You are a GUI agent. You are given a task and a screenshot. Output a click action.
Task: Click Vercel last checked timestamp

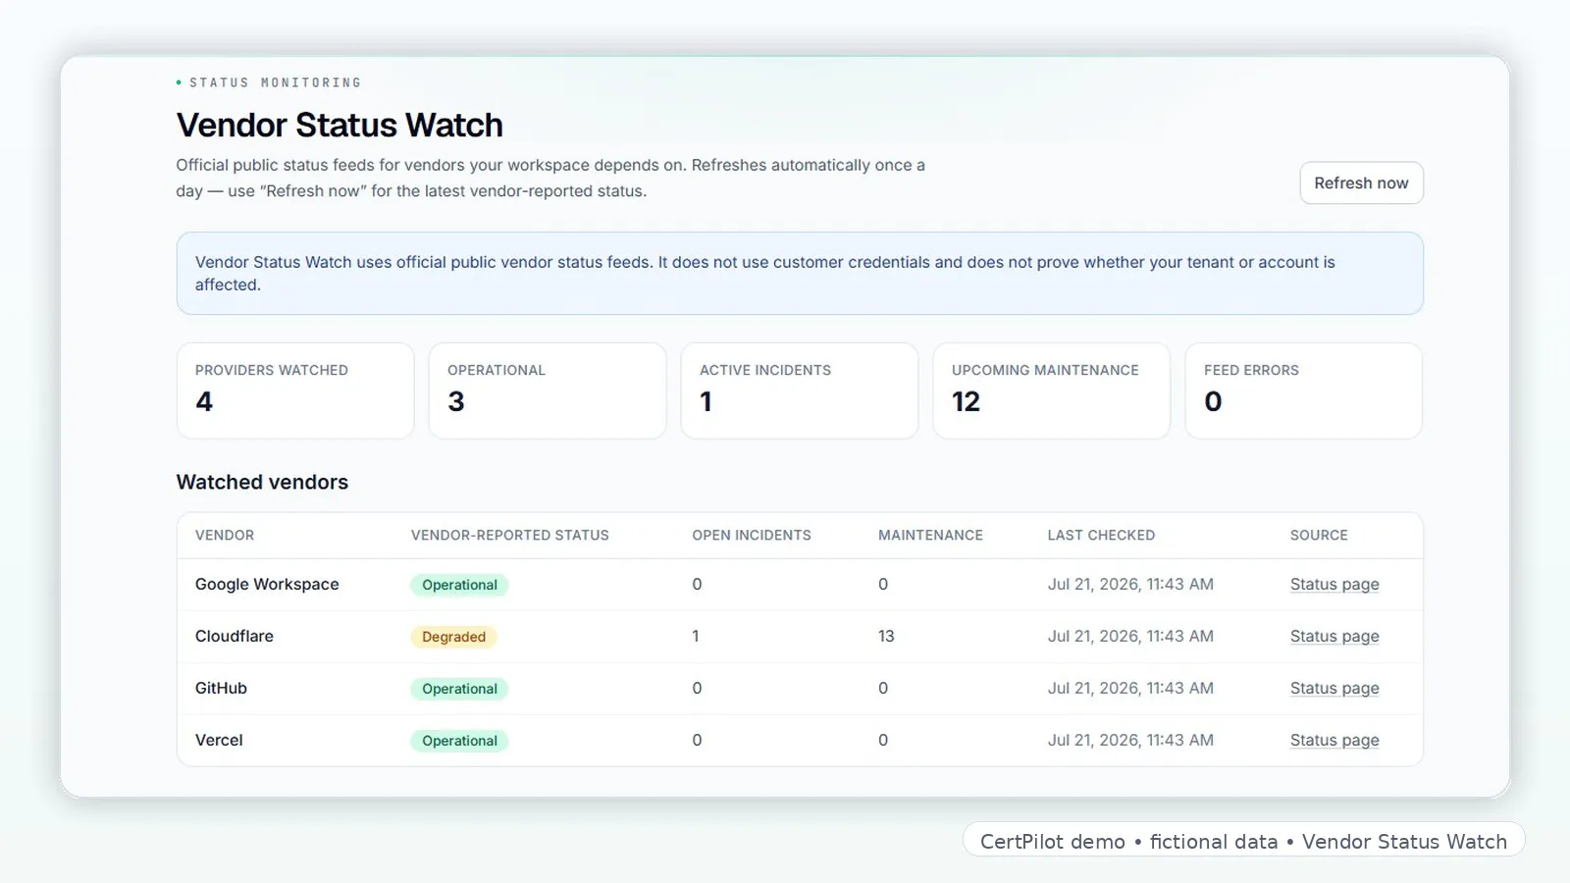(x=1130, y=741)
